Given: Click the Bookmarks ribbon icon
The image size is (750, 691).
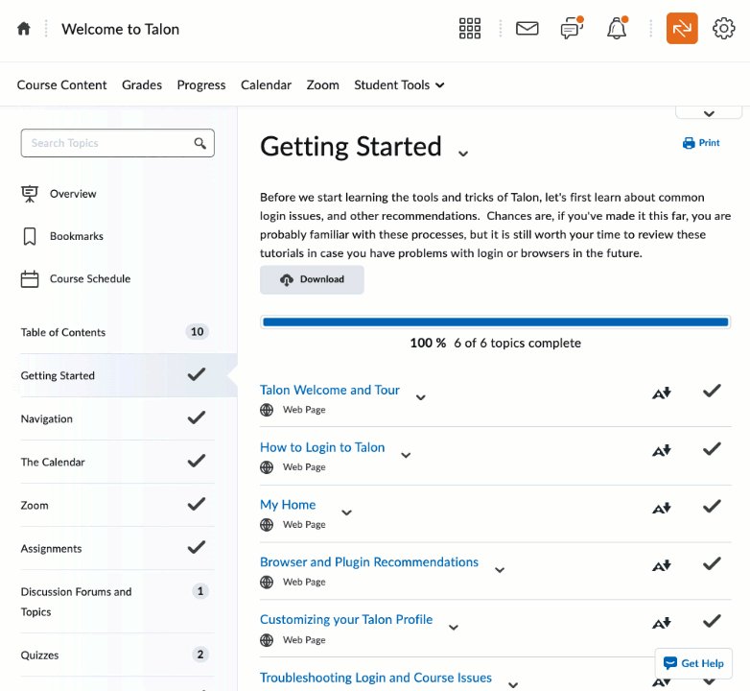Looking at the screenshot, I should tap(30, 236).
